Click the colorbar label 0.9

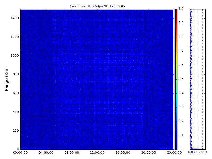click(x=181, y=23)
